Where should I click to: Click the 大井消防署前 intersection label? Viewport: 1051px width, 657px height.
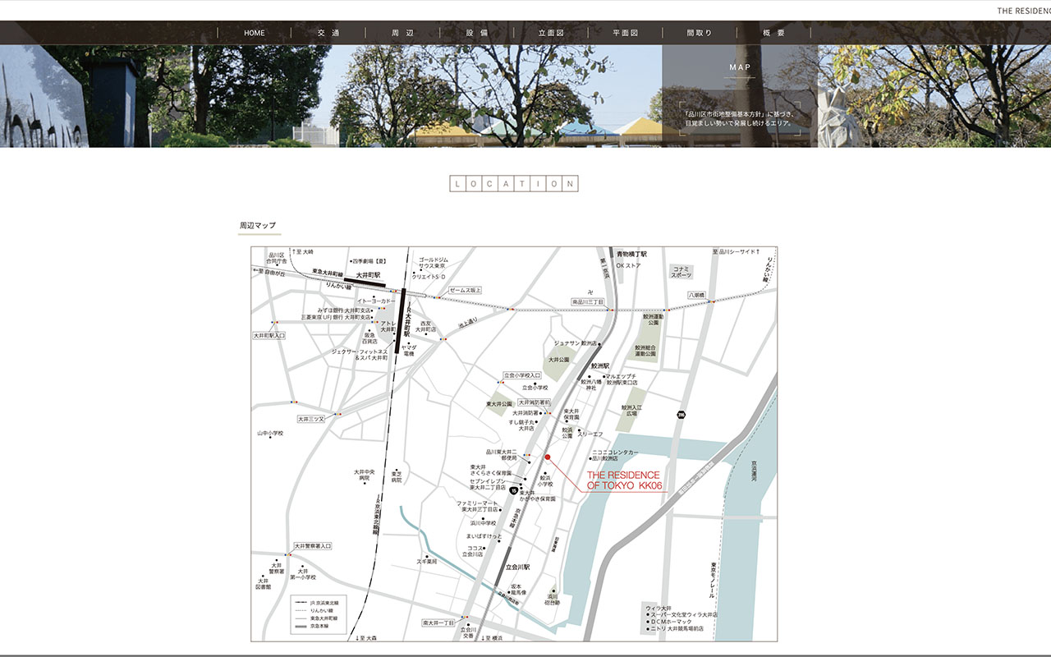pyautogui.click(x=534, y=402)
